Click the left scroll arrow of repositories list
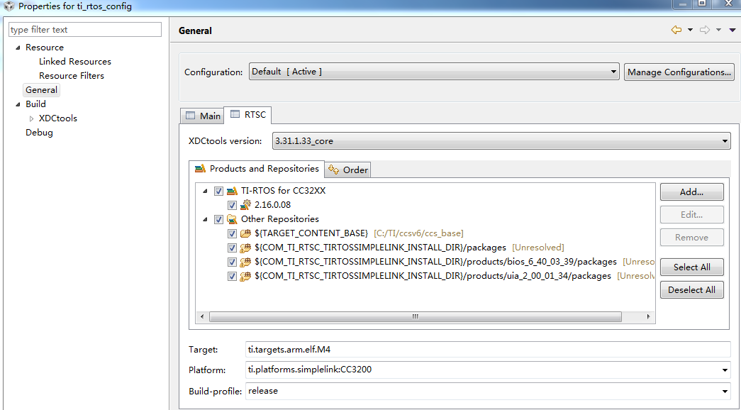The image size is (741, 410). pos(202,316)
